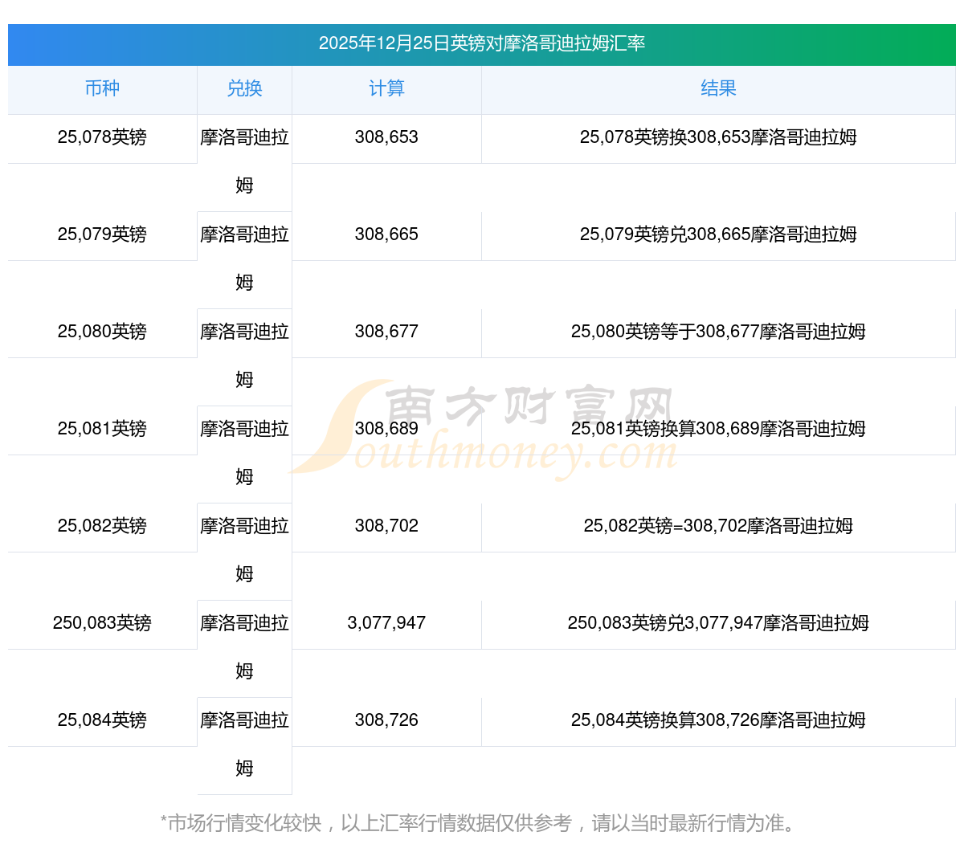The image size is (964, 848).
Task: Click the 计算 column header
Action: 386,89
